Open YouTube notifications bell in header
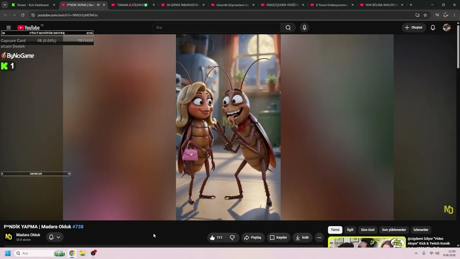Image resolution: width=460 pixels, height=259 pixels. 433,28
